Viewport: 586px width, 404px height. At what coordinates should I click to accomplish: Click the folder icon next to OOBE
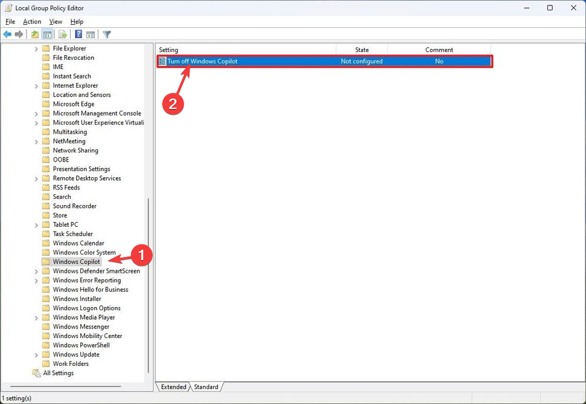pos(45,160)
